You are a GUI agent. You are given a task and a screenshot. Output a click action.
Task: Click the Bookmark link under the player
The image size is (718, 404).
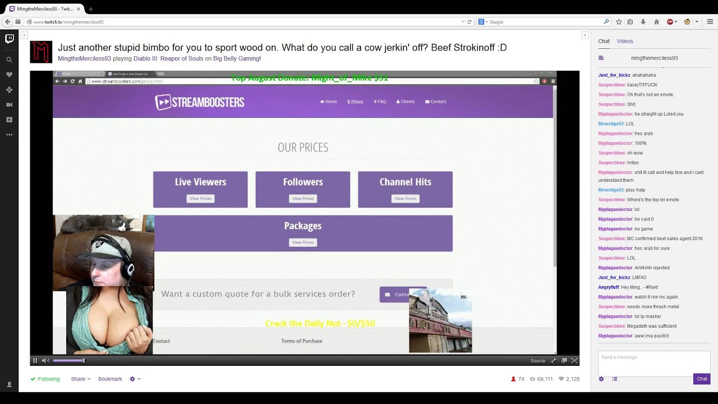[110, 379]
